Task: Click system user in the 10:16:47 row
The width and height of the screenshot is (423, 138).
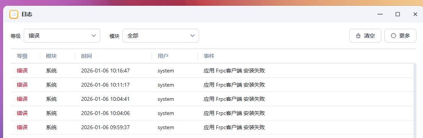Action: (166, 71)
